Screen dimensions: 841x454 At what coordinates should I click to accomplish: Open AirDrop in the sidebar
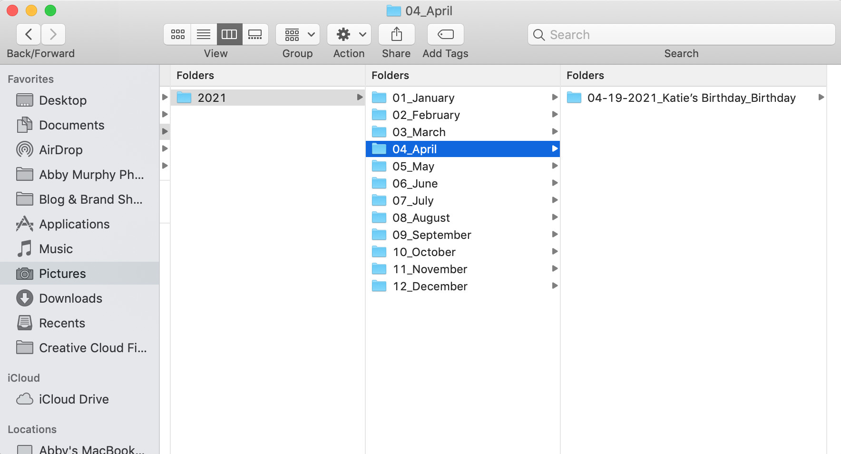(79, 150)
